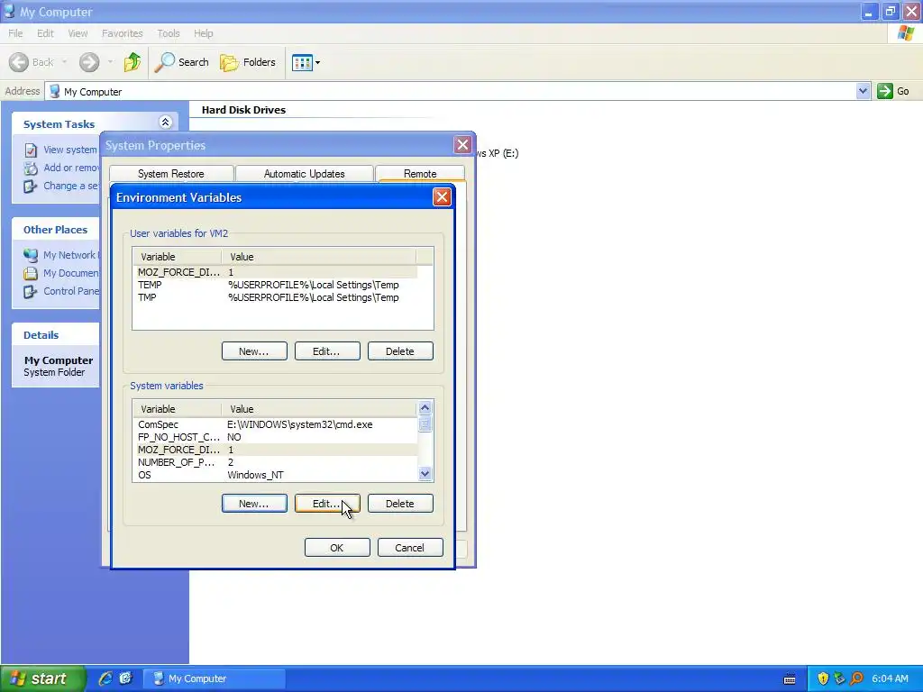Select system variable MOZ_FORCE_DI... row

[276, 450]
